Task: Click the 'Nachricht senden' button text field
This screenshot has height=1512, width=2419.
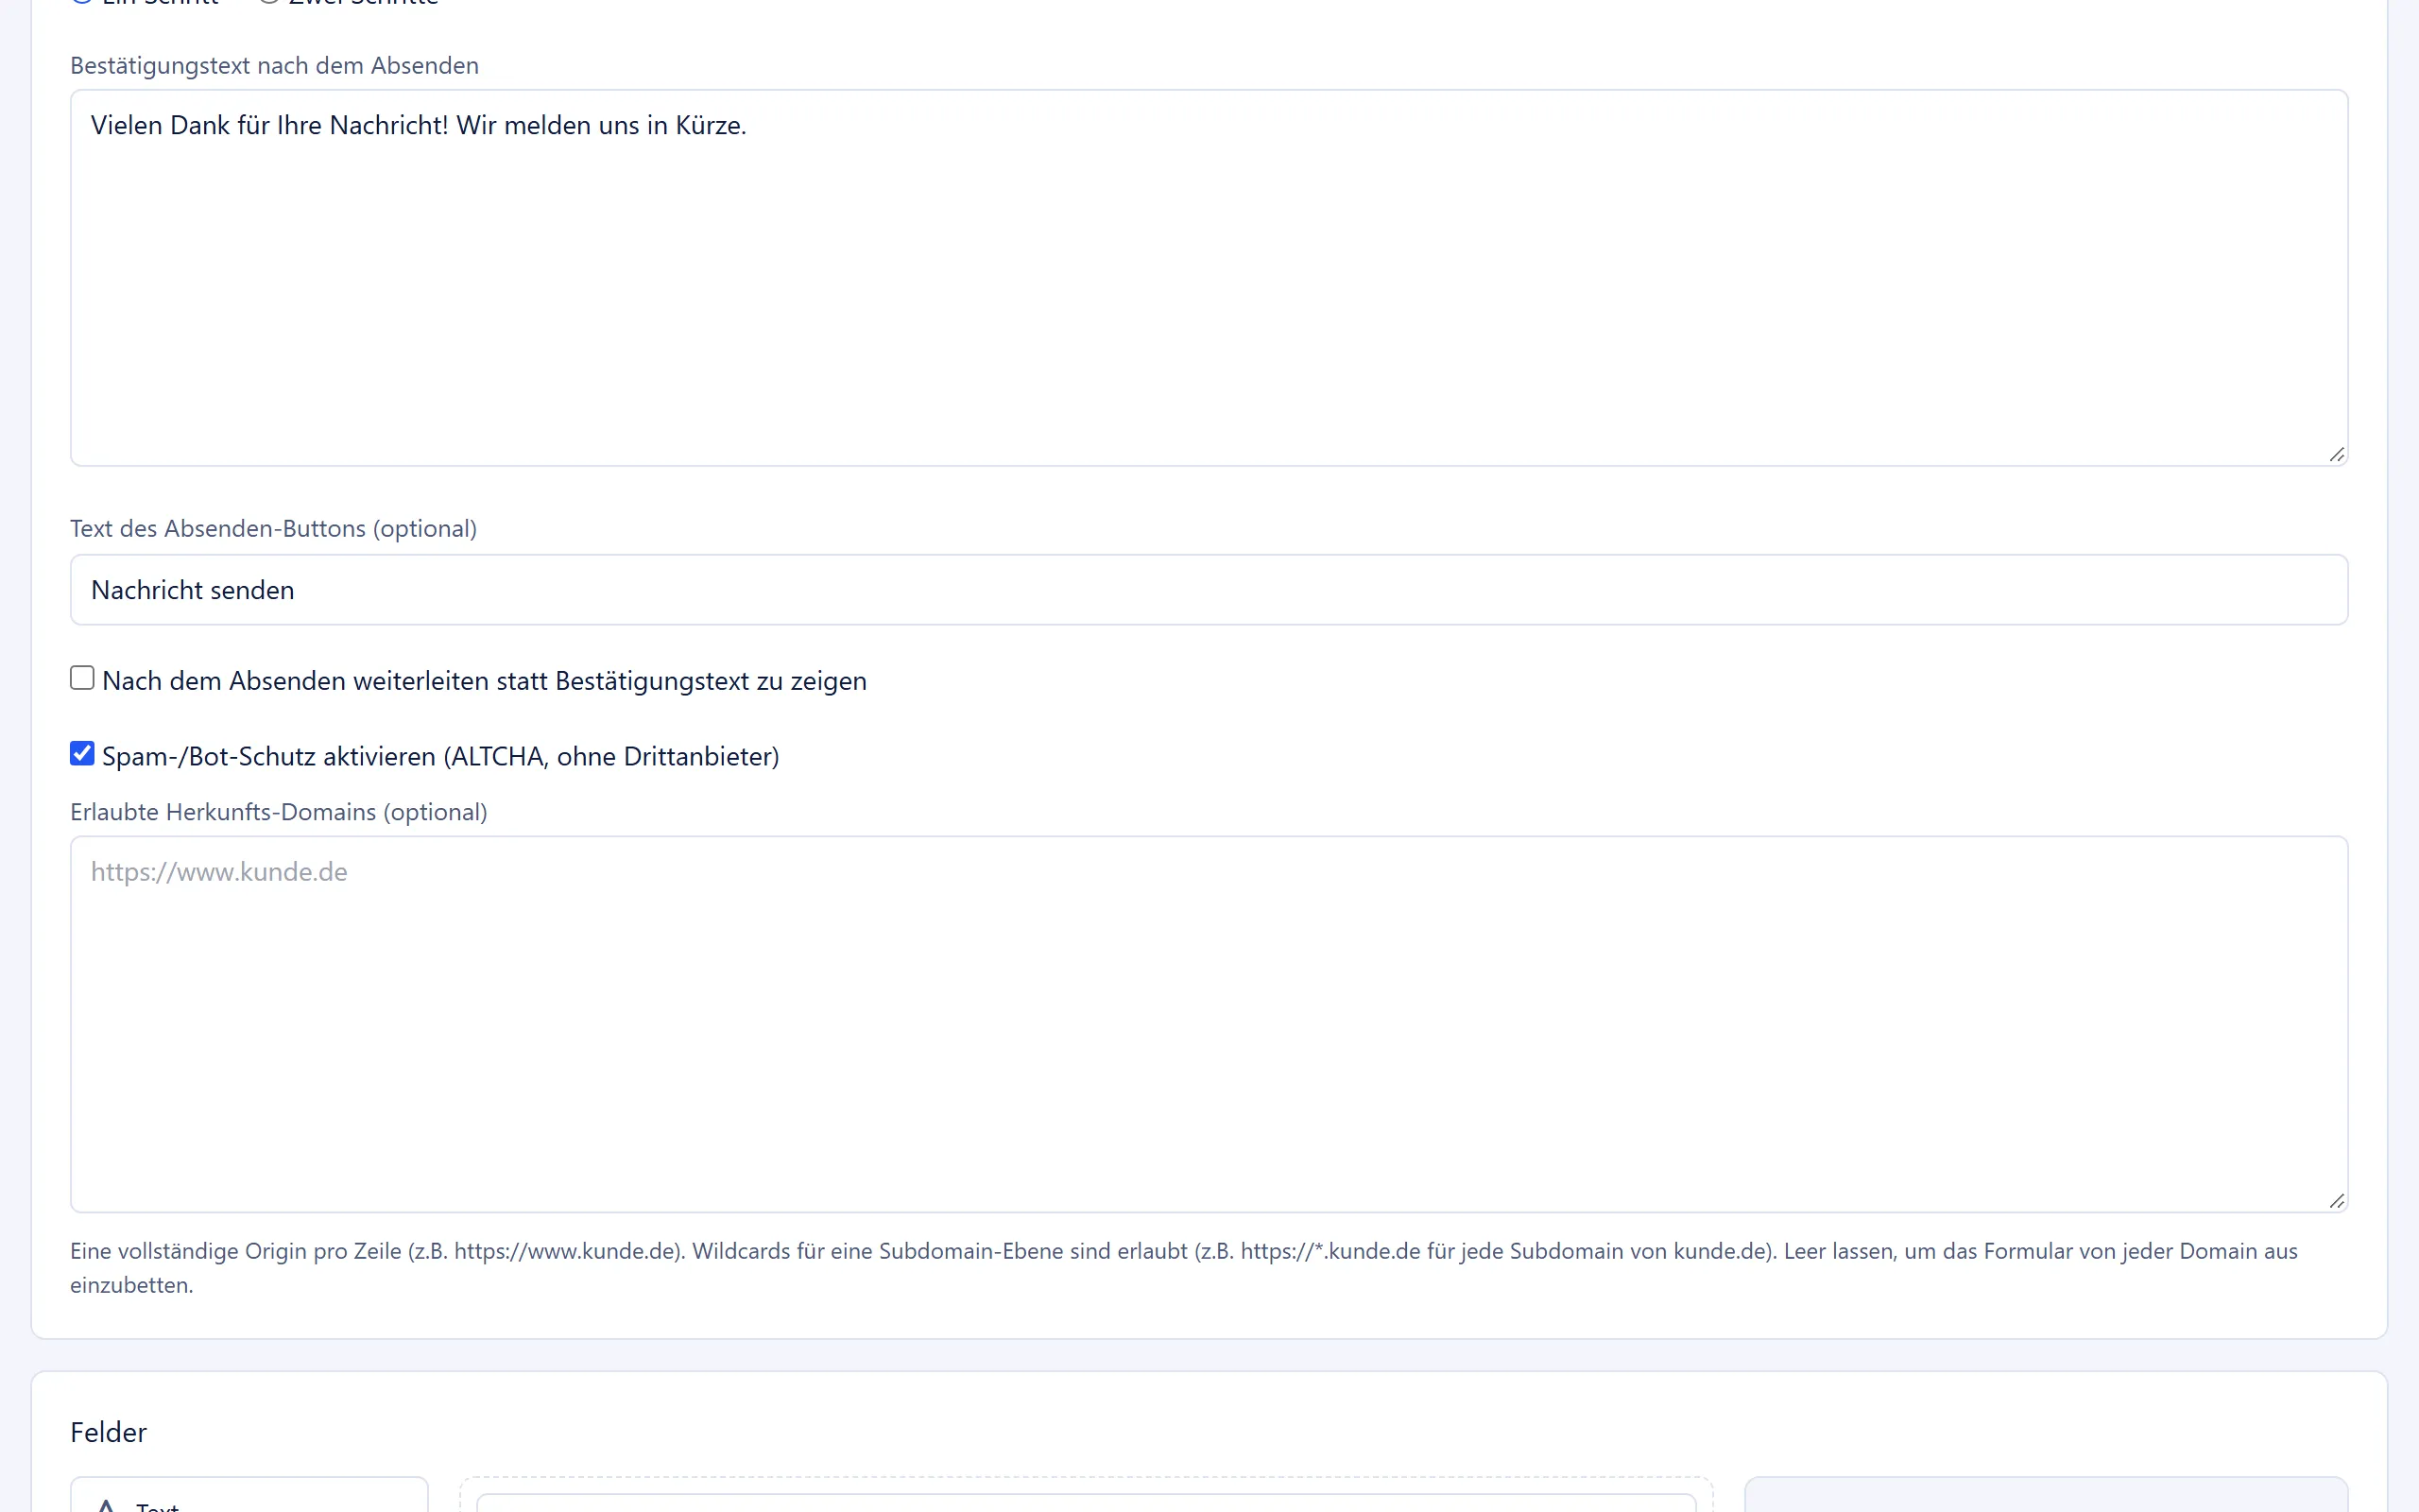Action: (1209, 590)
